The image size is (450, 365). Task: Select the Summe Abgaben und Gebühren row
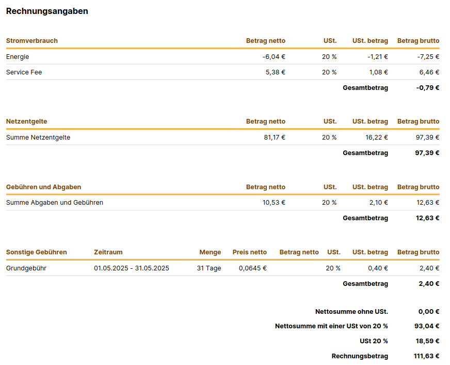(223, 203)
